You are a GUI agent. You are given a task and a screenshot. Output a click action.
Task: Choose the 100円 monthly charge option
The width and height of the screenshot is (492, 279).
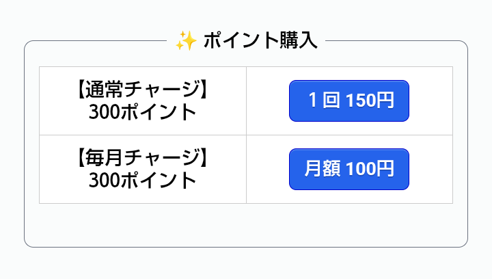(348, 169)
